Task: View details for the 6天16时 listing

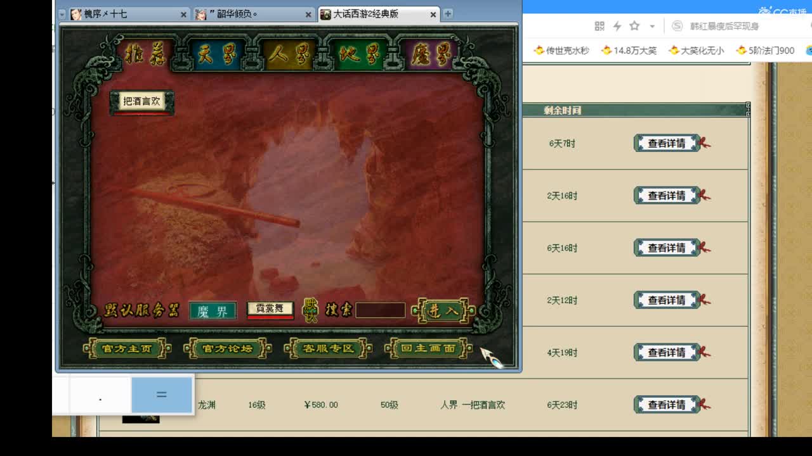Action: click(x=667, y=248)
